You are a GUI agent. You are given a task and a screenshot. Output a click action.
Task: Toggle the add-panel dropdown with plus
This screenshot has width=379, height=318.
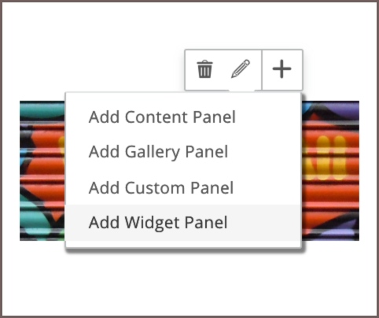coord(282,69)
